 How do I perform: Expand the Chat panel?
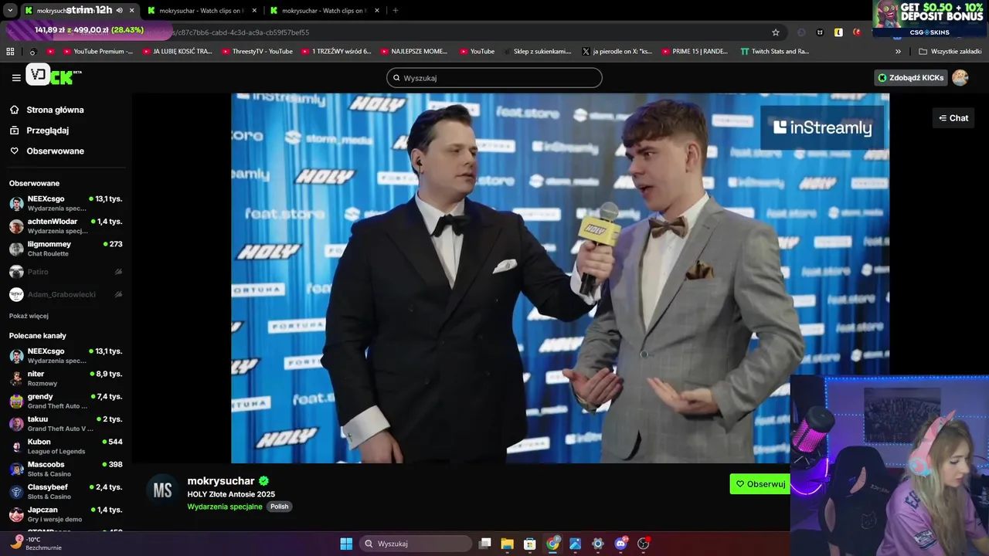(953, 118)
